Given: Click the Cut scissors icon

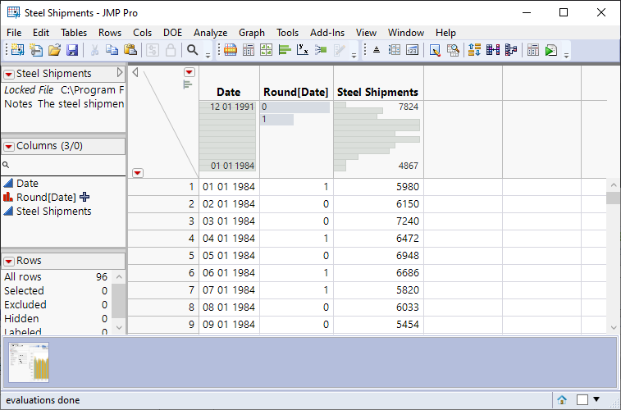Looking at the screenshot, I should (x=94, y=50).
